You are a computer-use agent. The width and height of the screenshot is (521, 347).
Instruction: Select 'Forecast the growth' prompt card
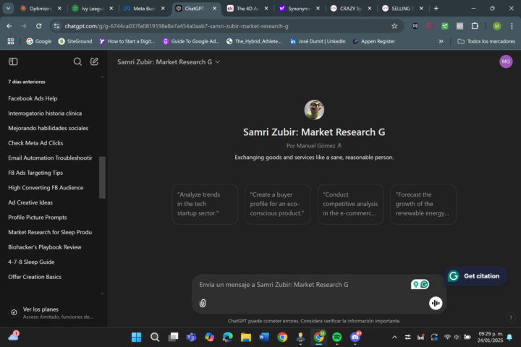click(x=423, y=204)
